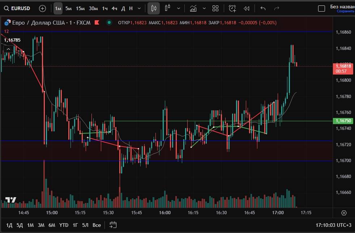Click the add symbol plus icon

tap(42, 8)
